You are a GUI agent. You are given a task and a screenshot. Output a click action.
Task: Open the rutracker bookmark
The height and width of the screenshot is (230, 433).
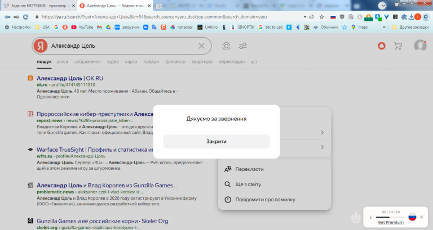pos(181,27)
